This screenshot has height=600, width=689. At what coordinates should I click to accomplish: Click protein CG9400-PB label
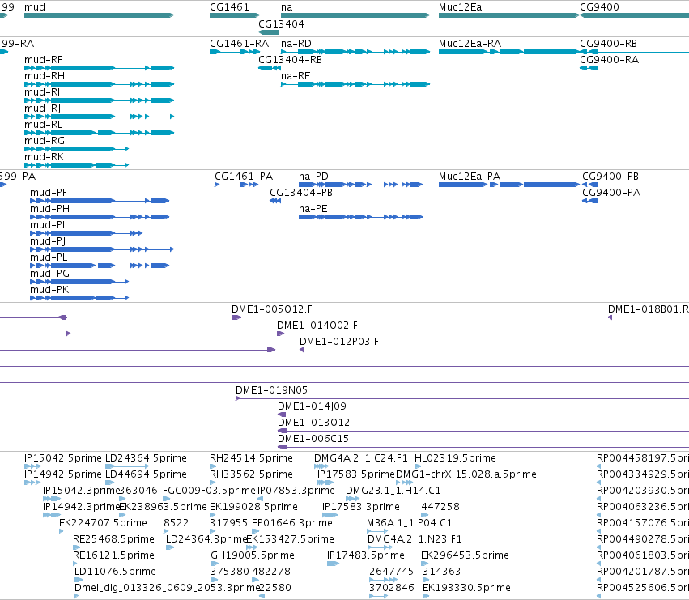pos(610,177)
